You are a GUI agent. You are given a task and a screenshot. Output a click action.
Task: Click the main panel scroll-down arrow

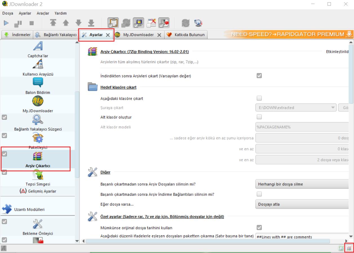pyautogui.click(x=351, y=236)
